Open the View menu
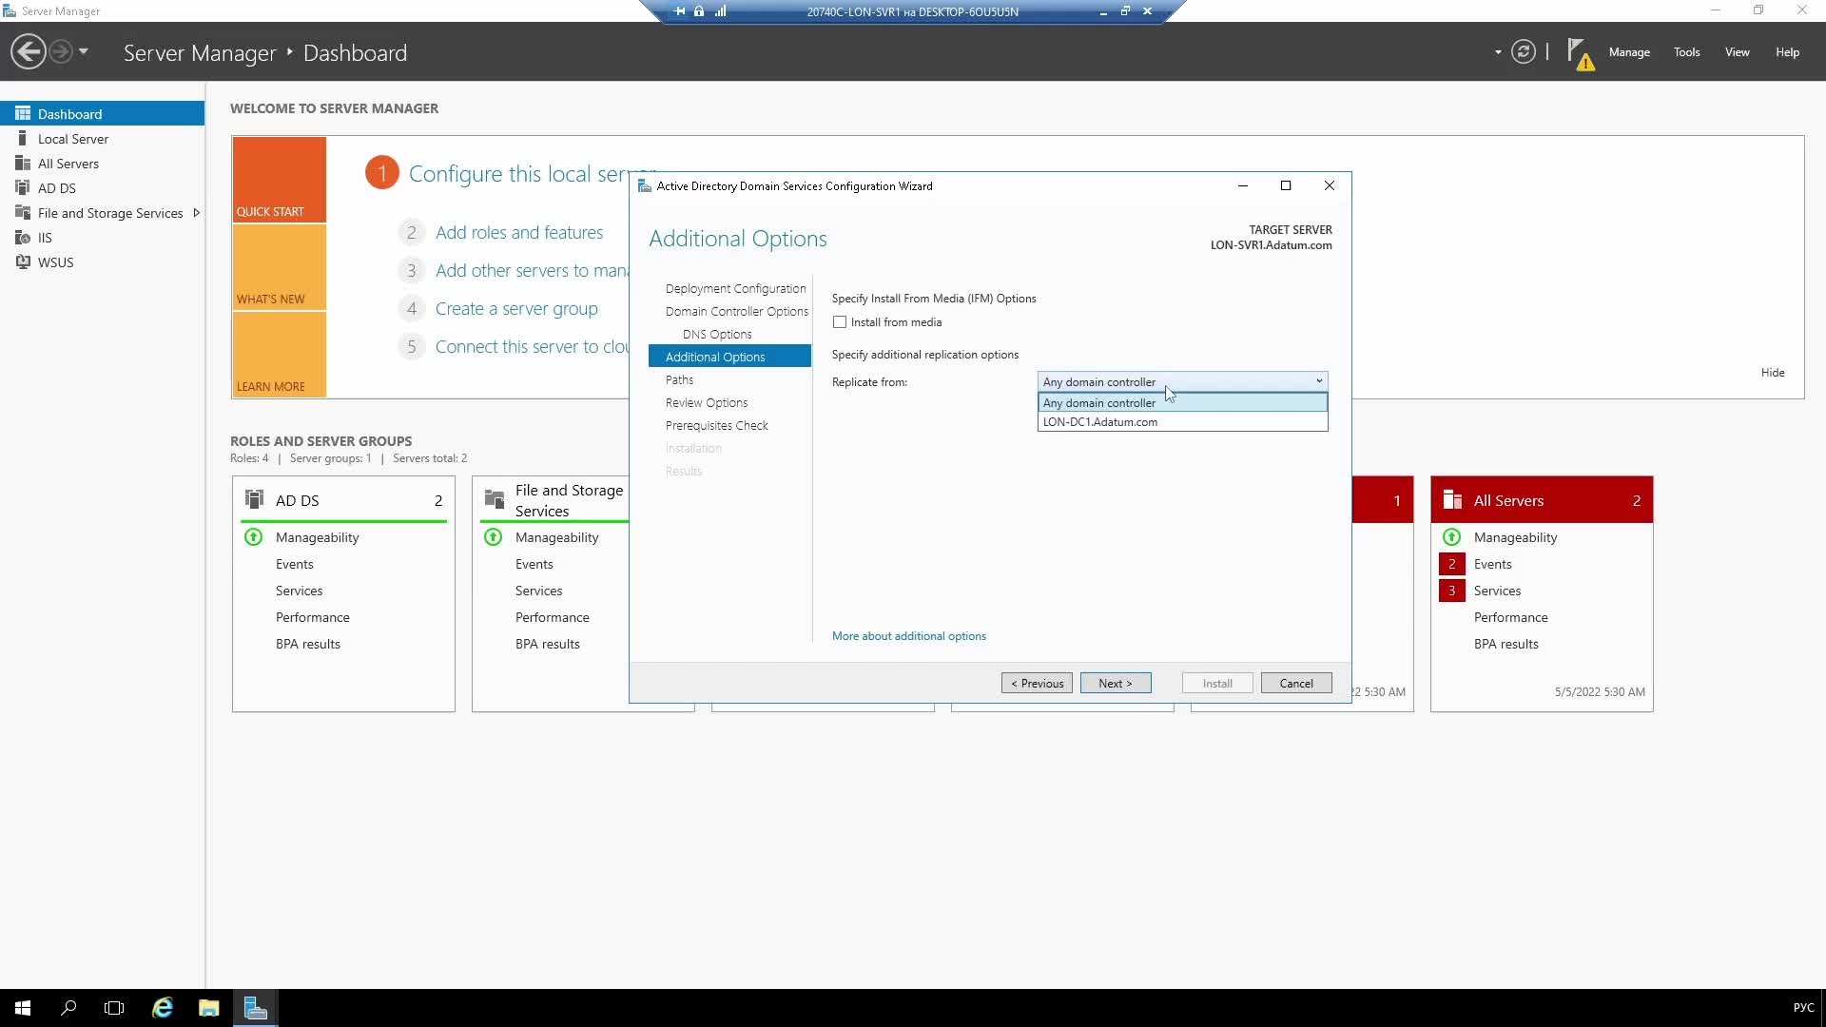The width and height of the screenshot is (1826, 1027). [x=1738, y=52]
